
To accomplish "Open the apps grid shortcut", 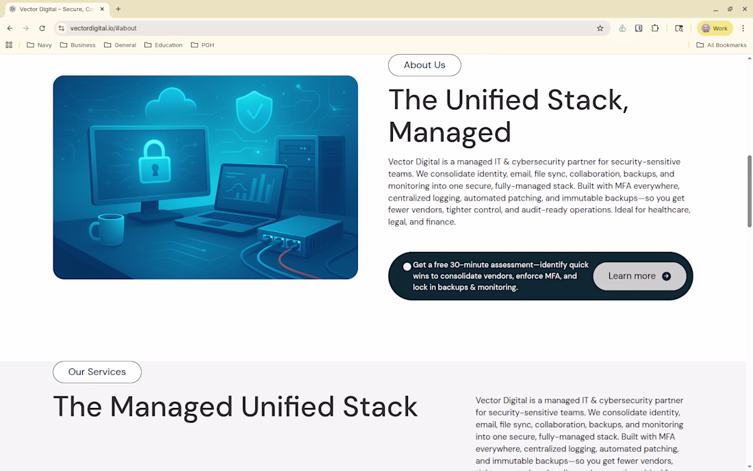I will [9, 45].
